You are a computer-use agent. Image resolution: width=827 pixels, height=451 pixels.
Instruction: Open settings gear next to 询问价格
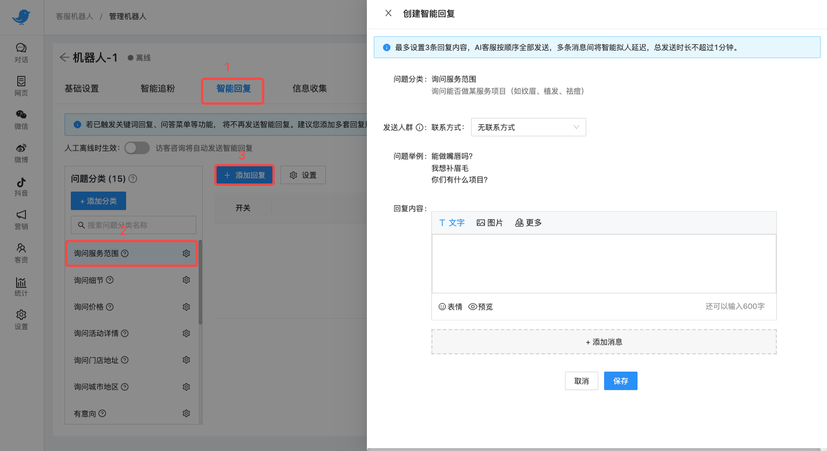[186, 307]
